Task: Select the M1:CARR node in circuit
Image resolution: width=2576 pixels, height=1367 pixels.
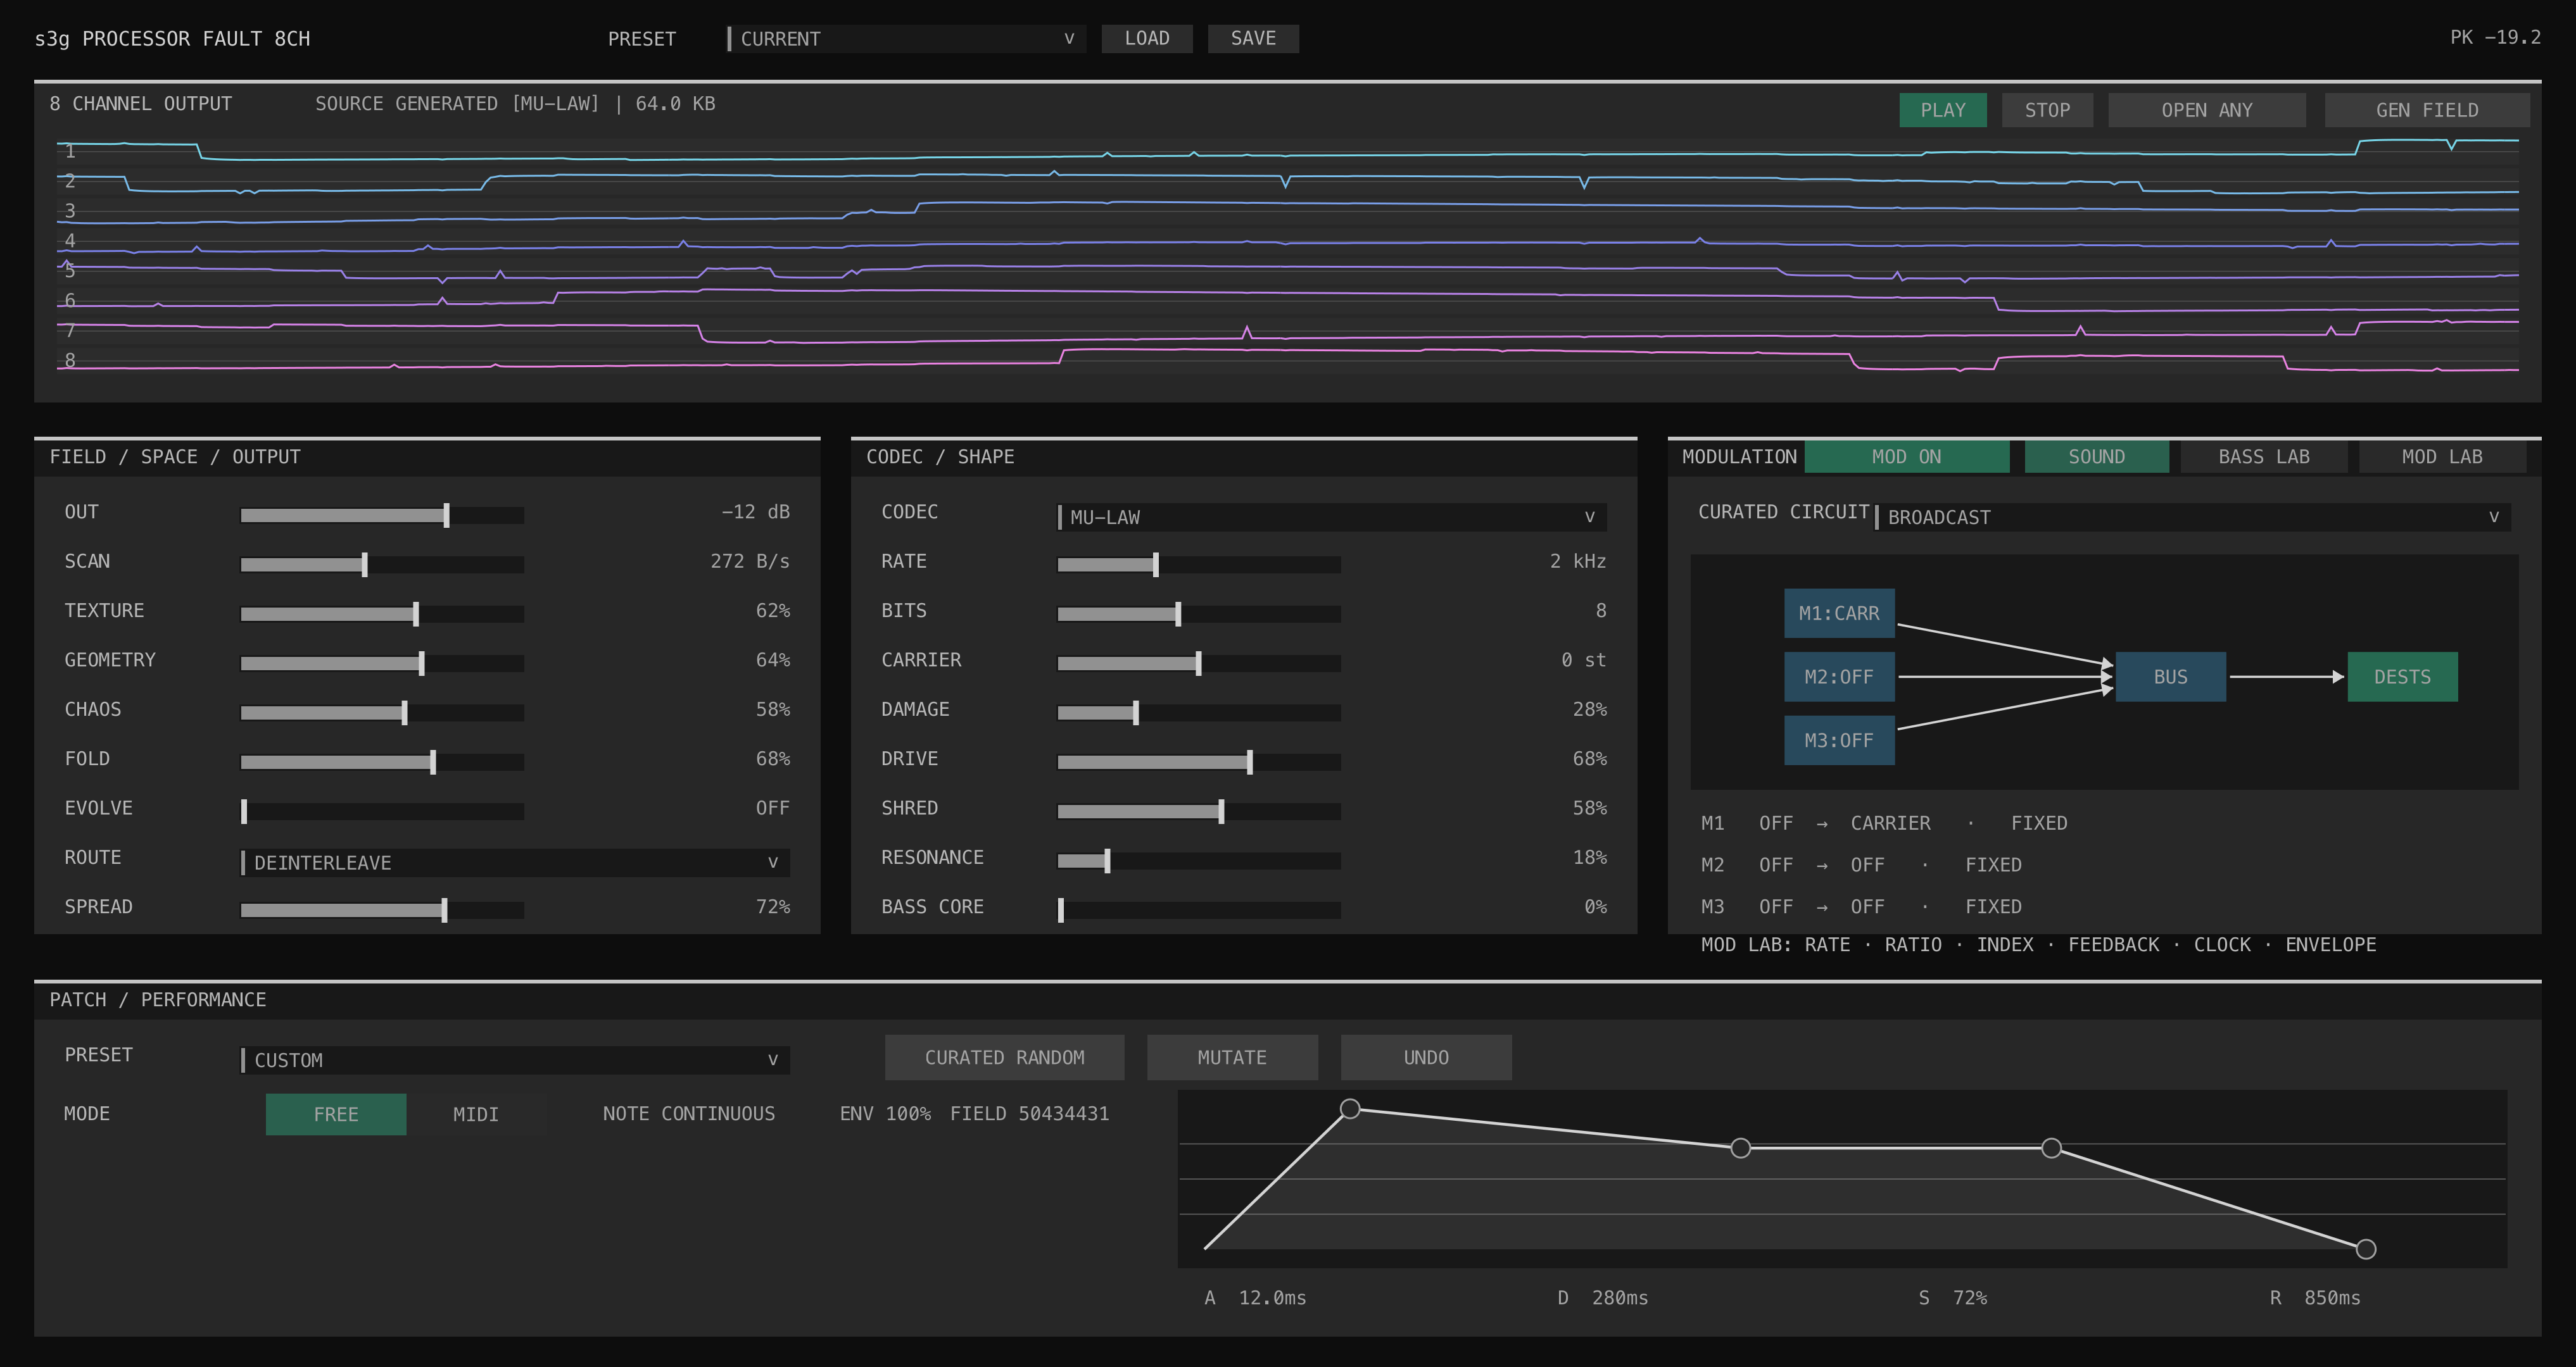Action: [x=1839, y=613]
